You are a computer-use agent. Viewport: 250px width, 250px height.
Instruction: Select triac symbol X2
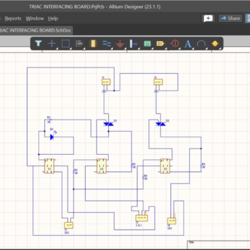(161, 124)
